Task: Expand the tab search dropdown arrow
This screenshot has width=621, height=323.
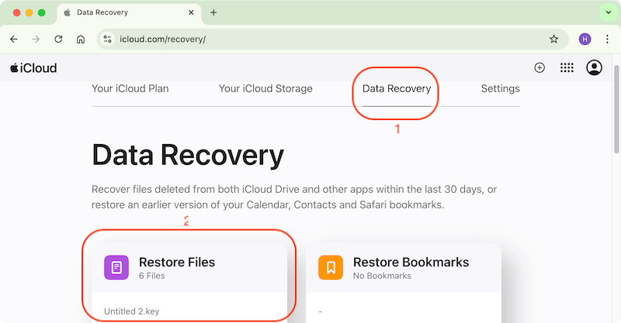Action: click(607, 12)
